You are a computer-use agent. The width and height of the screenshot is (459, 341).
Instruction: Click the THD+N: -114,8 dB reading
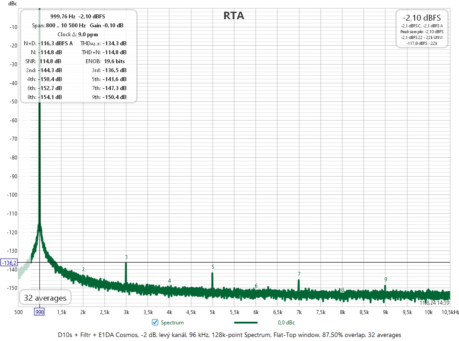(x=104, y=52)
